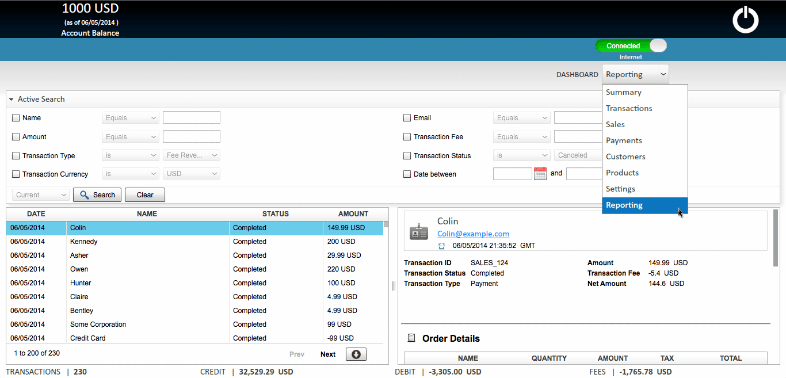Image resolution: width=786 pixels, height=378 pixels.
Task: Enable the Transaction Fee checkbox
Action: (407, 137)
